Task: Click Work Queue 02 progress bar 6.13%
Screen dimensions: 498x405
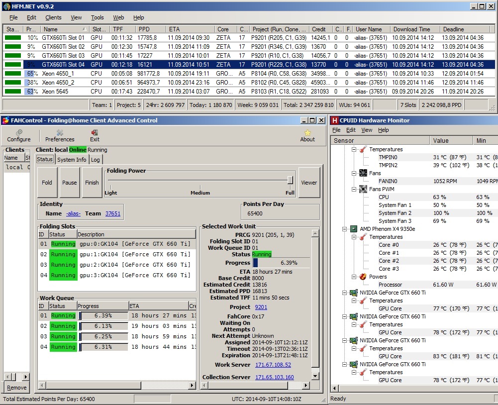Action: coord(103,326)
